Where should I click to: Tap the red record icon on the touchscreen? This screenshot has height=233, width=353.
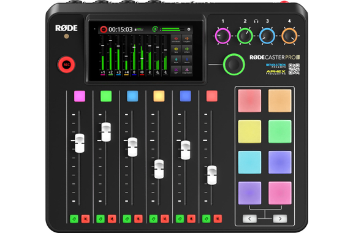(x=104, y=29)
